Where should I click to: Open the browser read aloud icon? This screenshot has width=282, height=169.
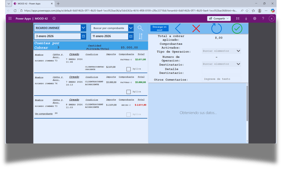[242, 11]
